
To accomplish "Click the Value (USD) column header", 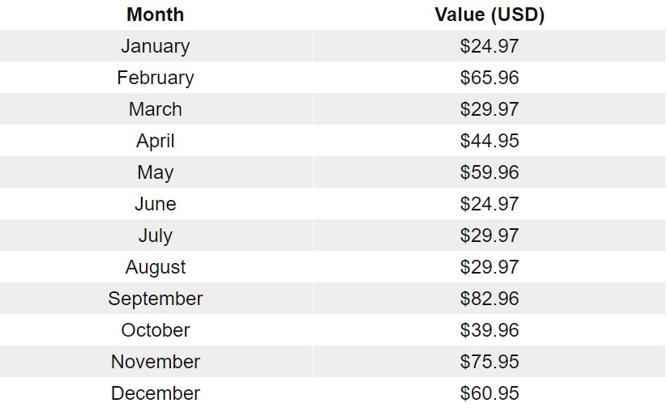I will 490,15.
